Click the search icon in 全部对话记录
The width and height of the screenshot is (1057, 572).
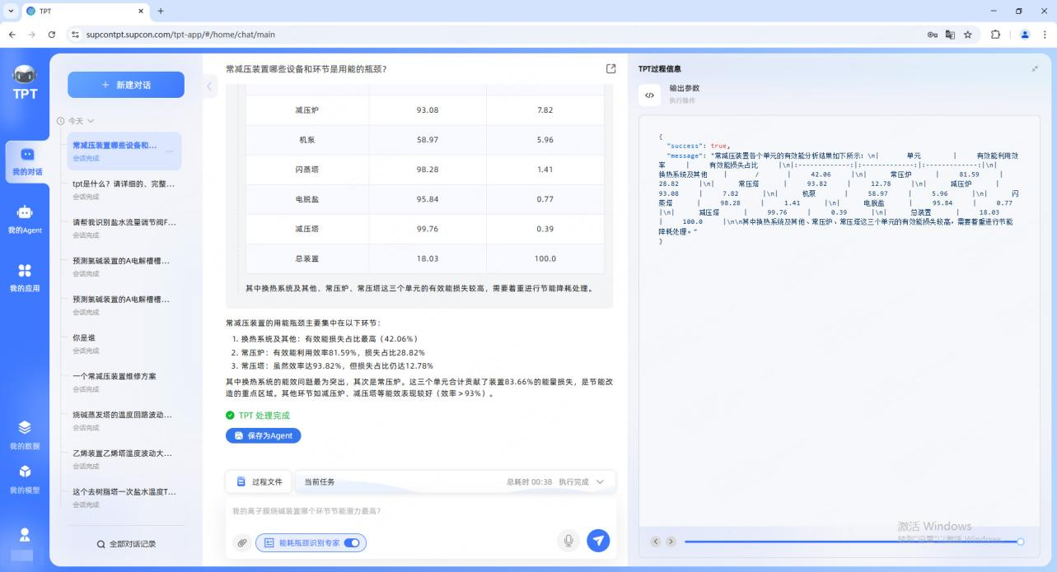coord(101,544)
